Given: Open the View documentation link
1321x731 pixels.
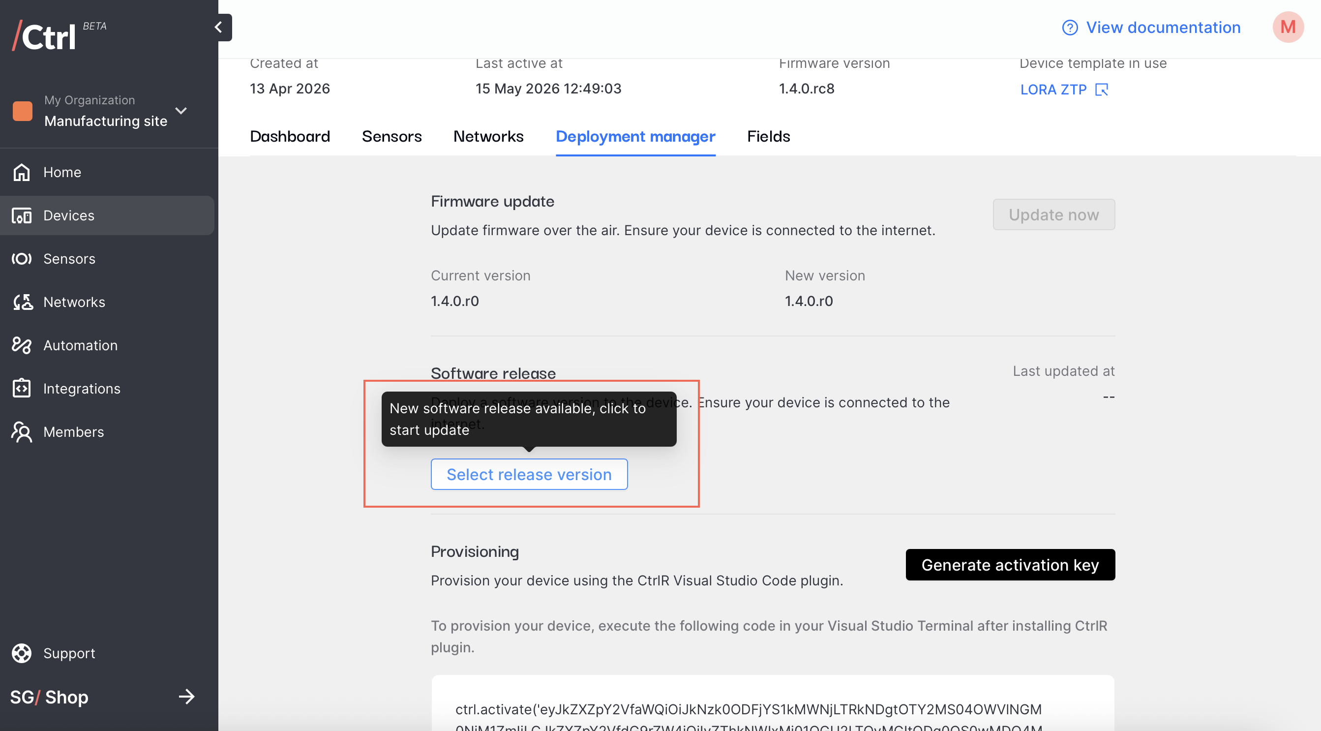Looking at the screenshot, I should (x=1163, y=28).
